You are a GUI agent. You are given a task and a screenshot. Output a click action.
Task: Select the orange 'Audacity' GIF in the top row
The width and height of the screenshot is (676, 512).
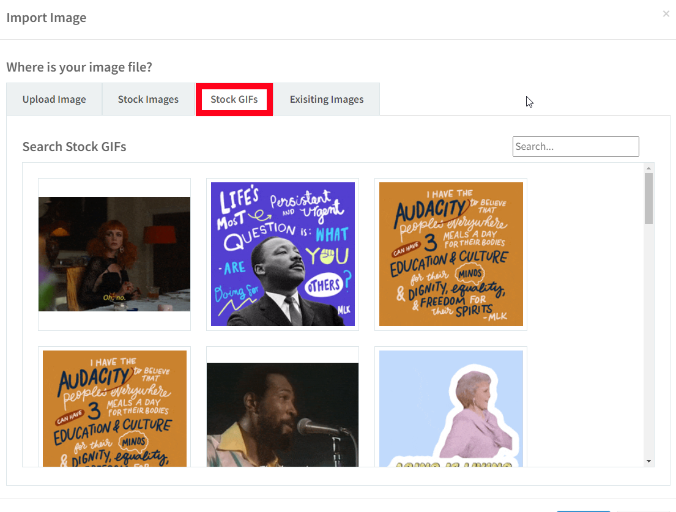point(450,254)
